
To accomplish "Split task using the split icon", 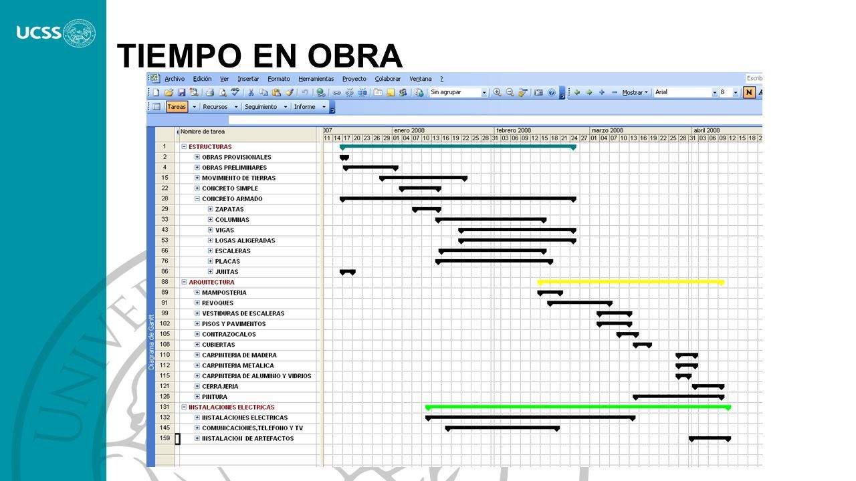I will pyautogui.click(x=362, y=92).
